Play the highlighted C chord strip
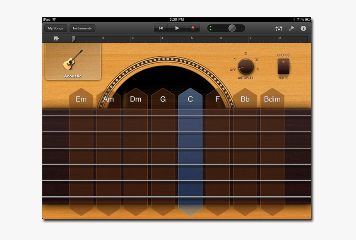Viewport: 356px width, 240px height. tap(190, 152)
